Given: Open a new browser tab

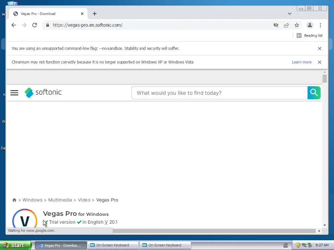Looking at the screenshot, I should point(95,14).
